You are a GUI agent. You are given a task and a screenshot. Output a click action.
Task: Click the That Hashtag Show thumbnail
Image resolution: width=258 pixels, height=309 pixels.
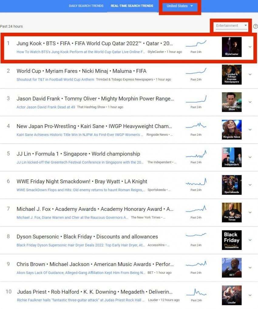(232, 102)
